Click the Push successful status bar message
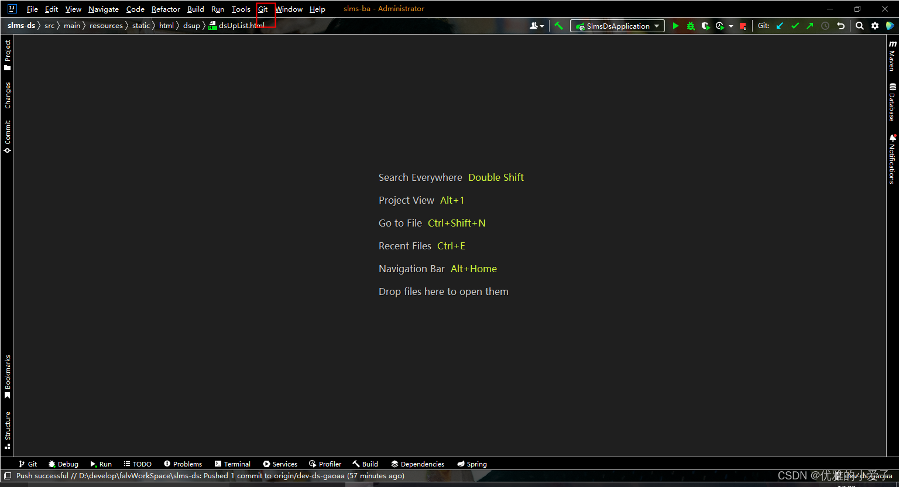The image size is (899, 487). click(x=210, y=476)
